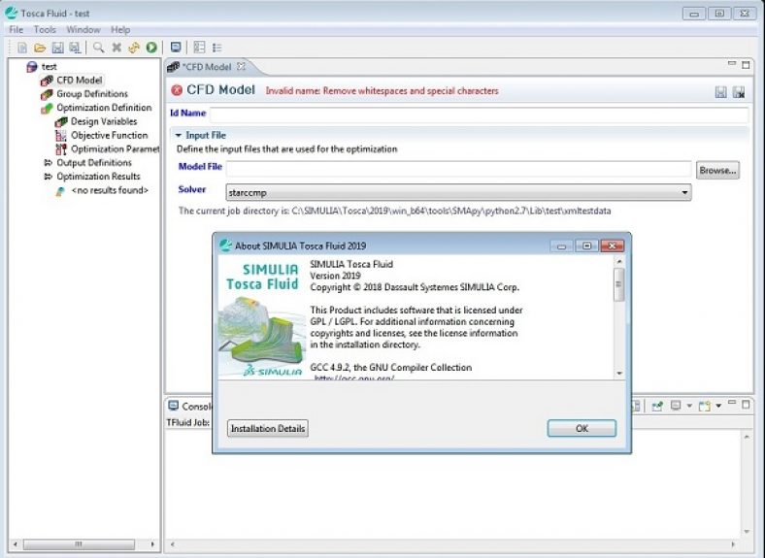This screenshot has width=765, height=558.
Task: Click the New file toolbar icon
Action: pos(22,48)
